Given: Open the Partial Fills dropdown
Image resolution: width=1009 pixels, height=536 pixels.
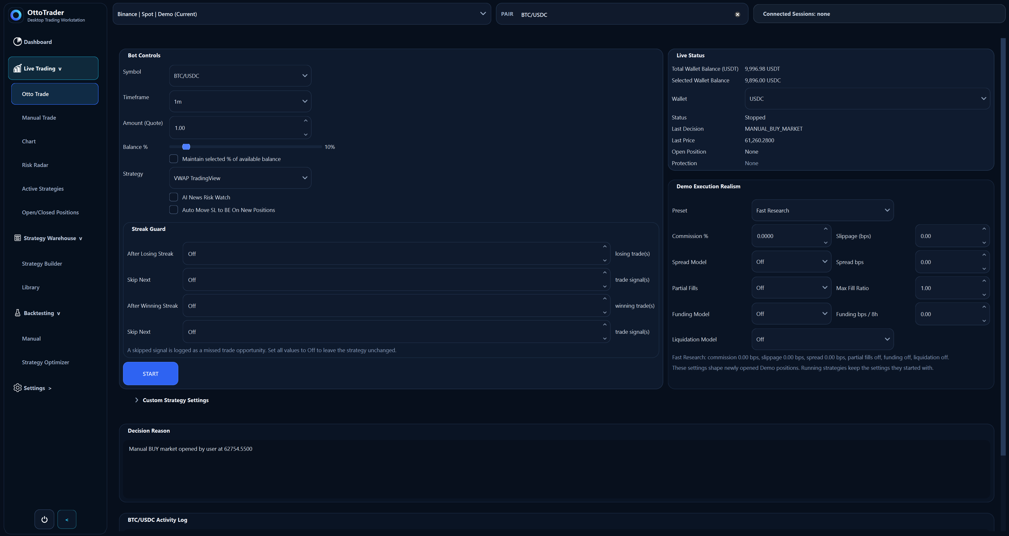Looking at the screenshot, I should (791, 288).
